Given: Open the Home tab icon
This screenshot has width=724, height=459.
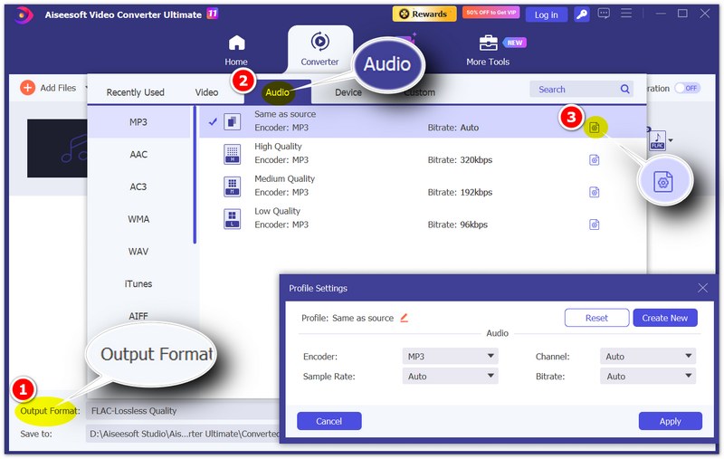Looking at the screenshot, I should click(x=236, y=43).
